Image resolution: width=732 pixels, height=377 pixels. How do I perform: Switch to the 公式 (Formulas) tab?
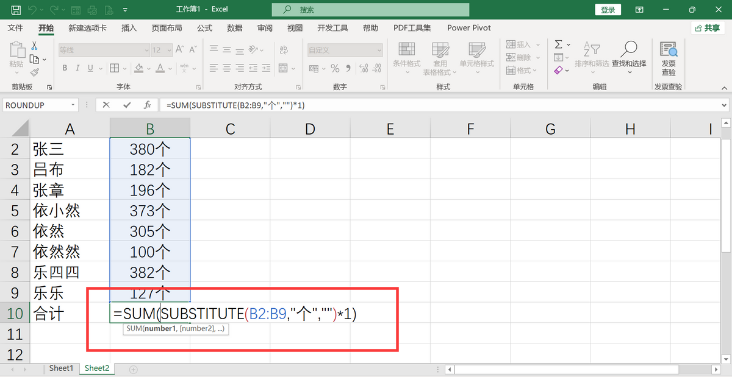point(204,28)
